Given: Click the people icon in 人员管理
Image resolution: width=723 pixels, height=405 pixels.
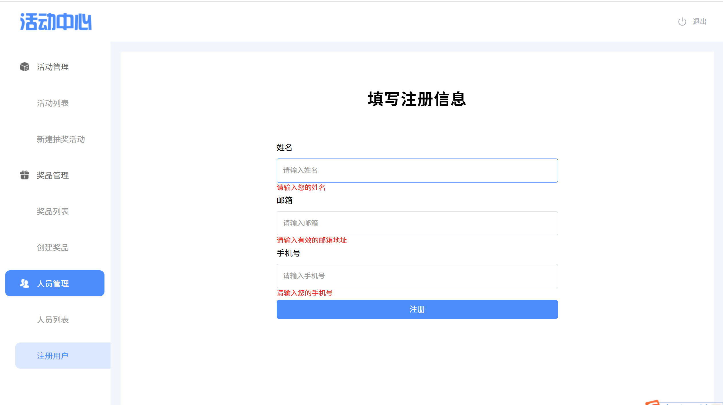Looking at the screenshot, I should [x=25, y=283].
